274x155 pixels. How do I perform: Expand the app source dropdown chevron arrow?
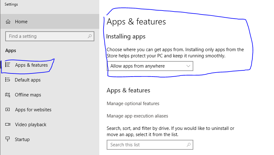(x=188, y=66)
